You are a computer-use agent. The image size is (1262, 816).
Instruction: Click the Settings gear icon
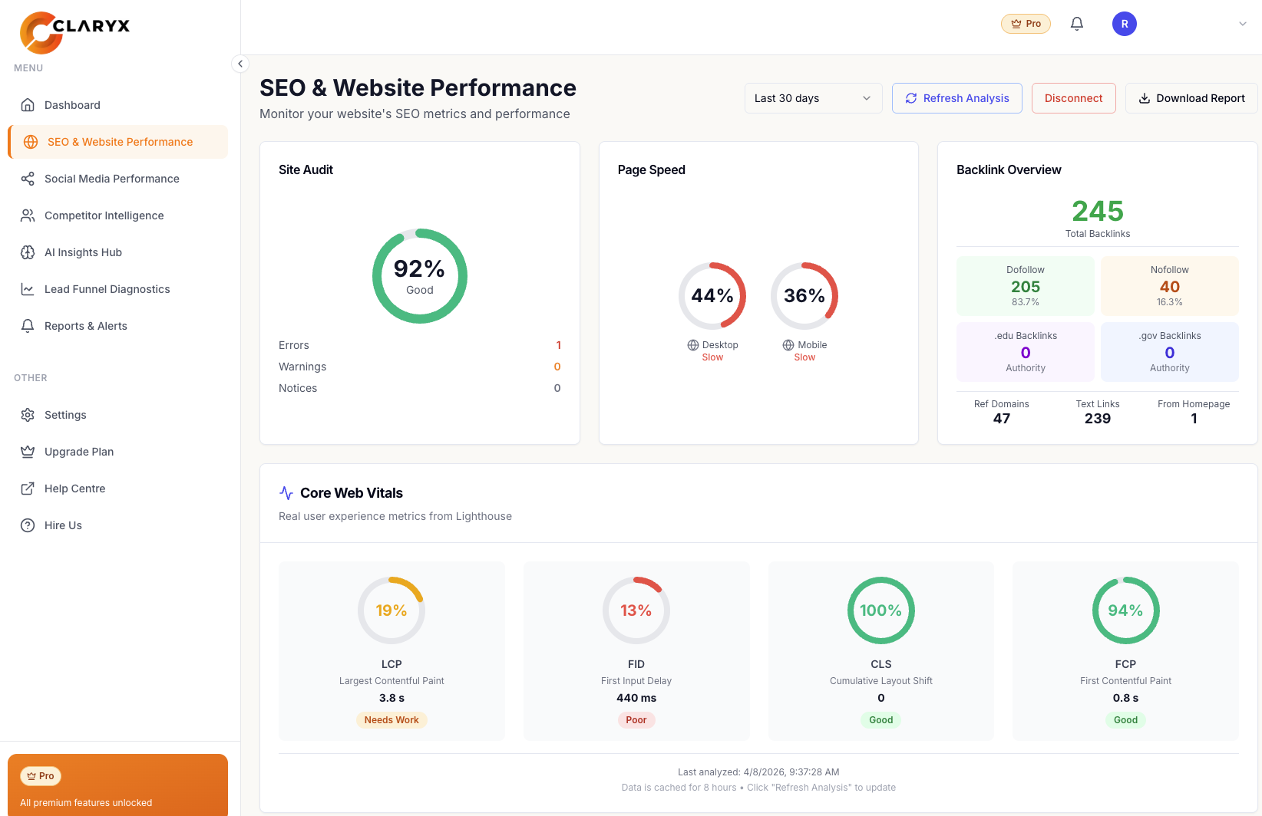pos(28,415)
